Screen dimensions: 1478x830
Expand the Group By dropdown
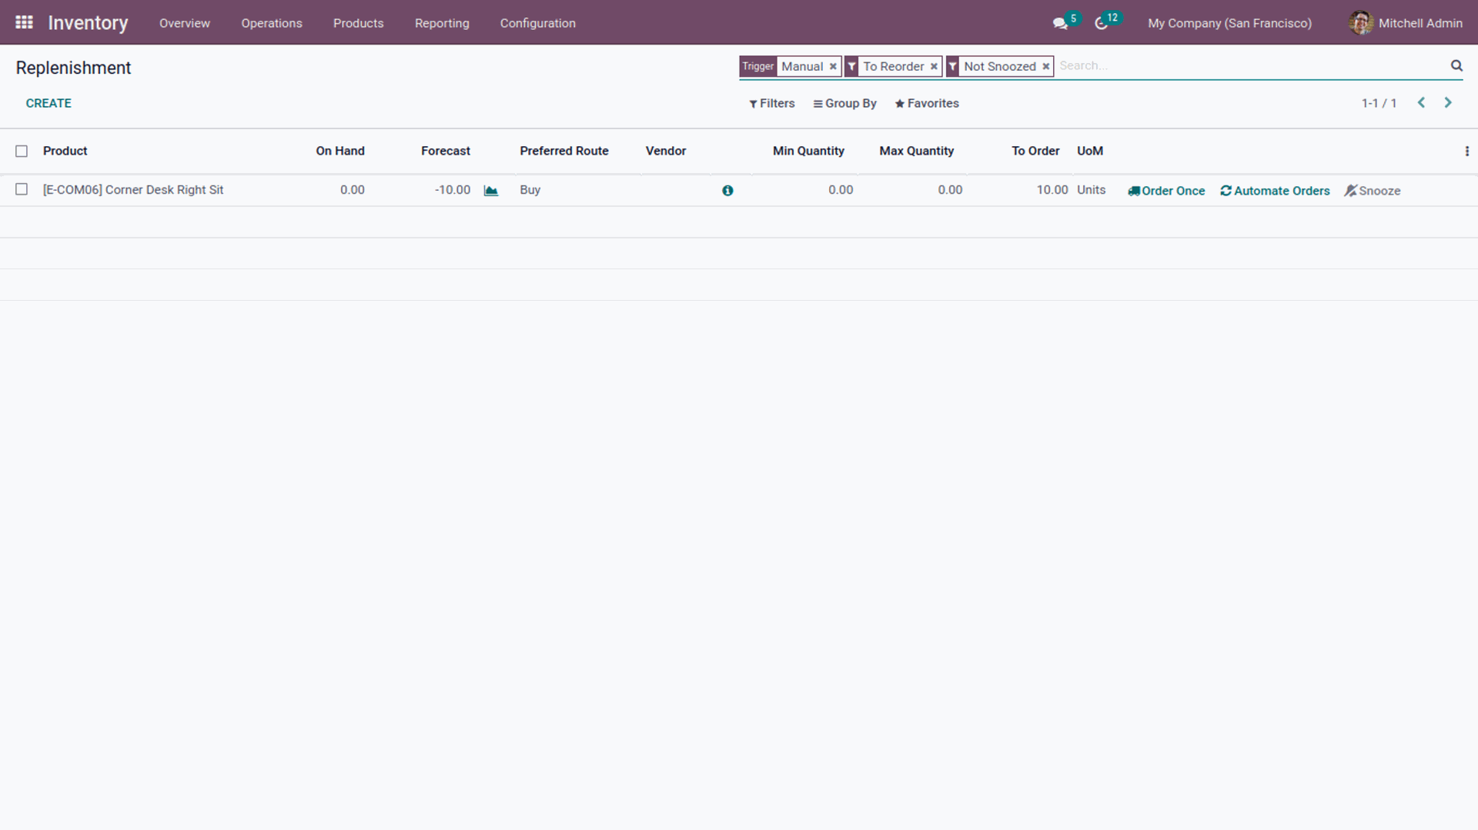[844, 103]
